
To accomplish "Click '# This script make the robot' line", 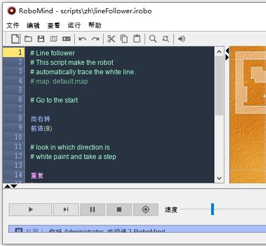I will 71,63.
